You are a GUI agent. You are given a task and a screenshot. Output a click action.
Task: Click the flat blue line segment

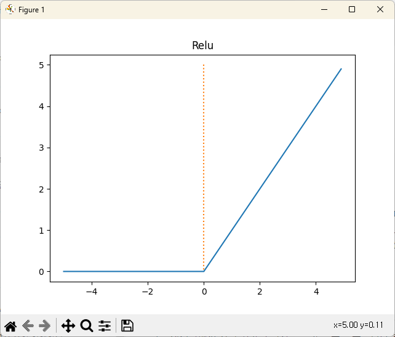click(134, 271)
